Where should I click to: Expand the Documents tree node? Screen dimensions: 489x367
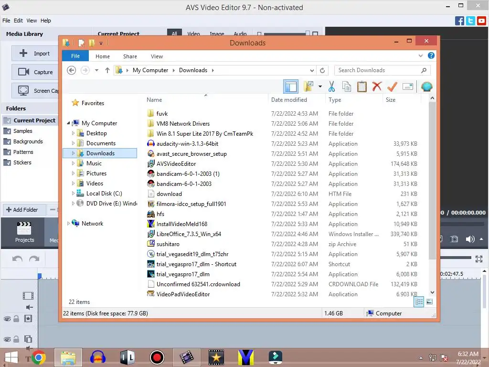[x=73, y=143]
